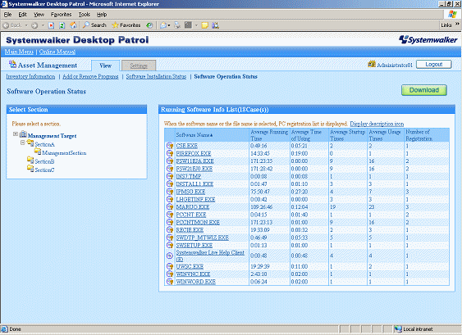Click running time value 109:26:46
462x335 pixels.
point(261,206)
